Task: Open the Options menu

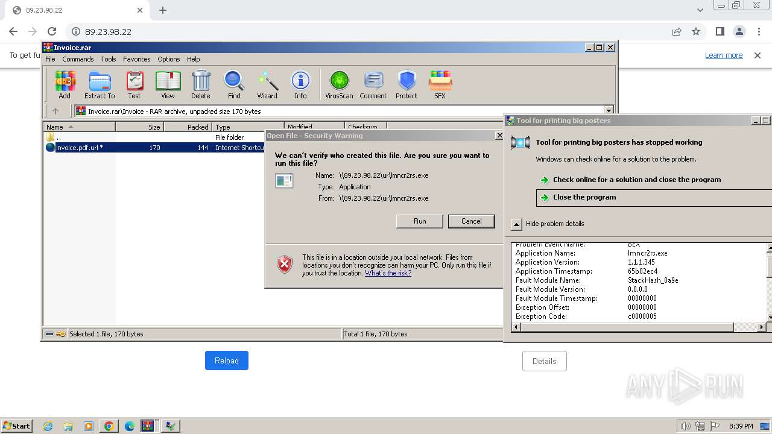Action: [x=169, y=59]
